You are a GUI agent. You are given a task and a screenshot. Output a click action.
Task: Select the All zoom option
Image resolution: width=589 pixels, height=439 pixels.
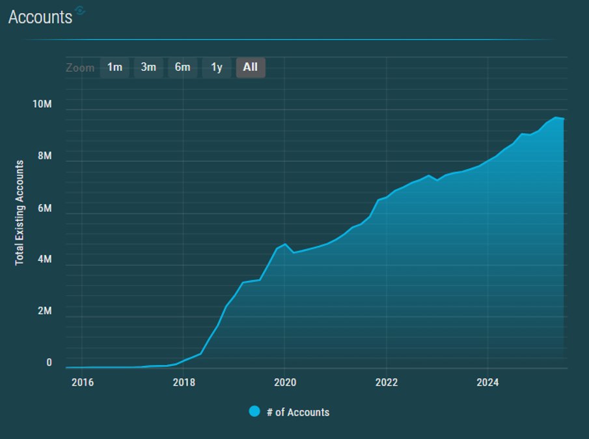pyautogui.click(x=251, y=68)
